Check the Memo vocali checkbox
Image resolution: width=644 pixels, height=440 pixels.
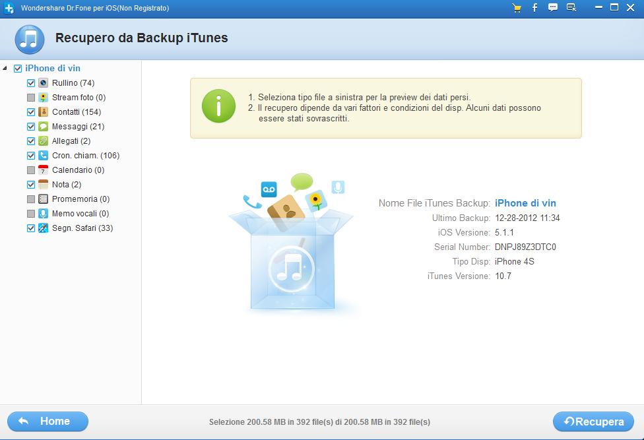coord(31,214)
